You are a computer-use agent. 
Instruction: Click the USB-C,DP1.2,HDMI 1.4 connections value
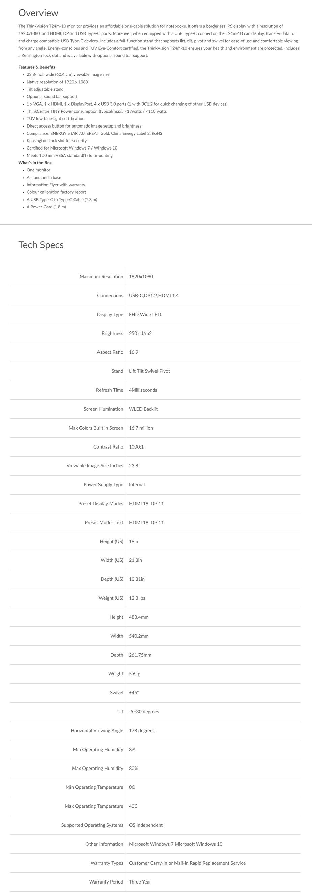153,296
